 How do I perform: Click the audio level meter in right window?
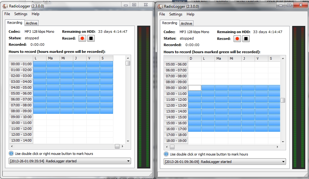point(299,97)
